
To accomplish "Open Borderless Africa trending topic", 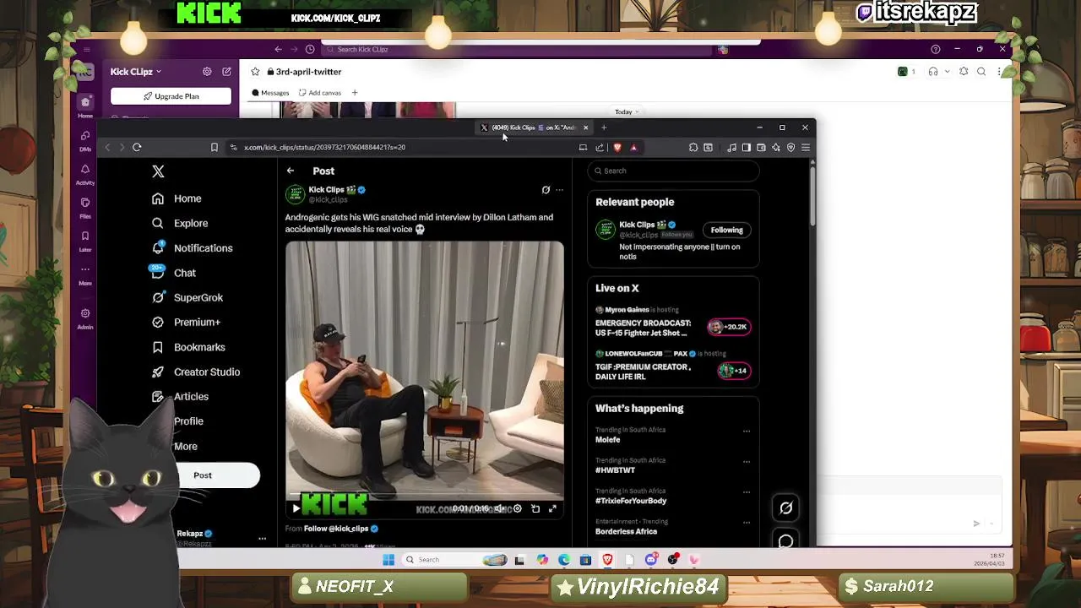I will [x=626, y=531].
